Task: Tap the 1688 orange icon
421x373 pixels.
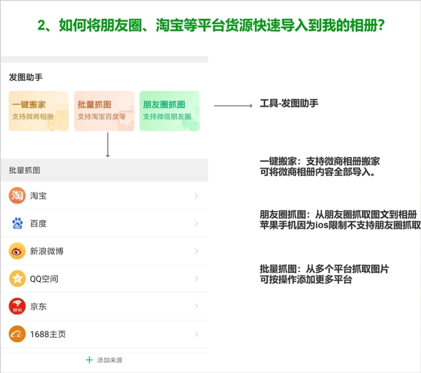Action: [17, 334]
